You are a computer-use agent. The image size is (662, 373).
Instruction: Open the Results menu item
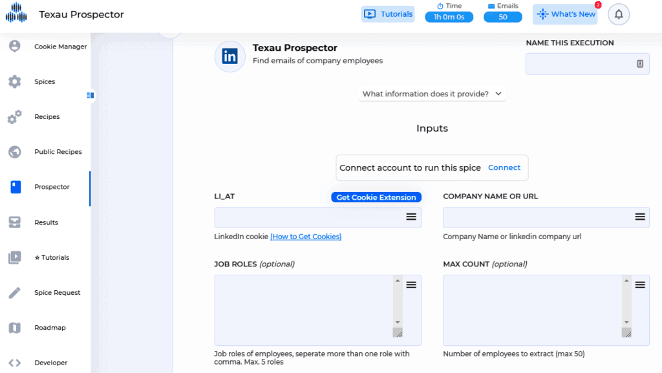click(x=45, y=222)
